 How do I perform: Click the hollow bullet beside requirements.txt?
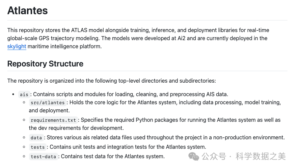coord(24,120)
